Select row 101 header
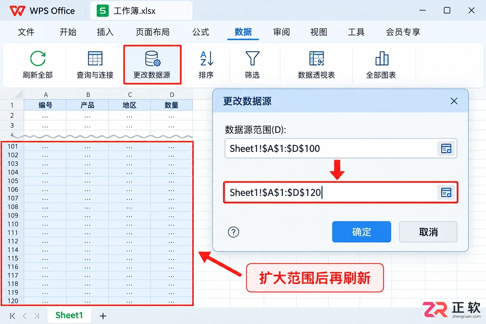This screenshot has width=486, height=324. click(x=13, y=146)
